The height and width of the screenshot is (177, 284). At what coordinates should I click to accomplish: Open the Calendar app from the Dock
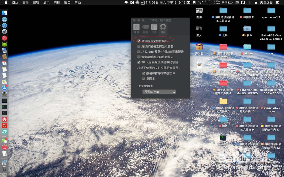pos(4,63)
